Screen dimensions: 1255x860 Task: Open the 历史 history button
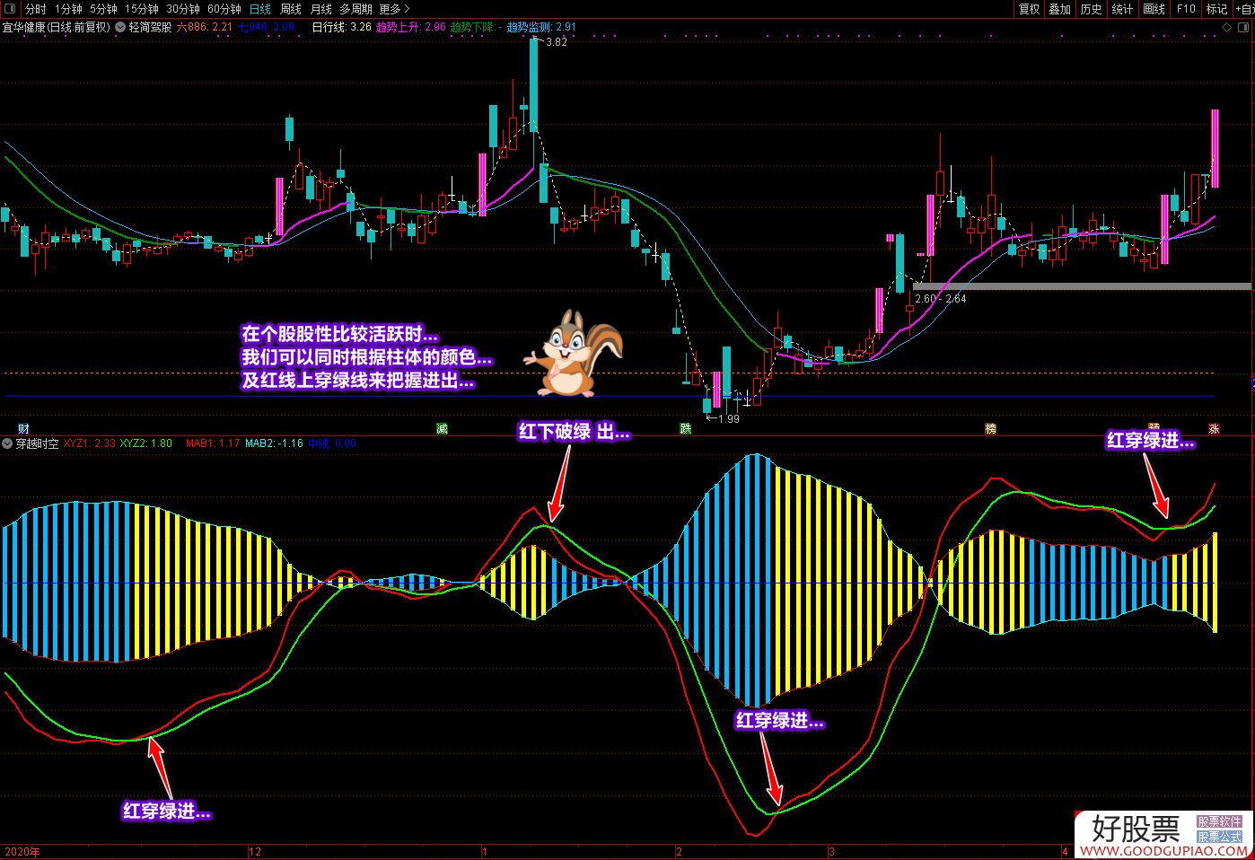(1092, 9)
